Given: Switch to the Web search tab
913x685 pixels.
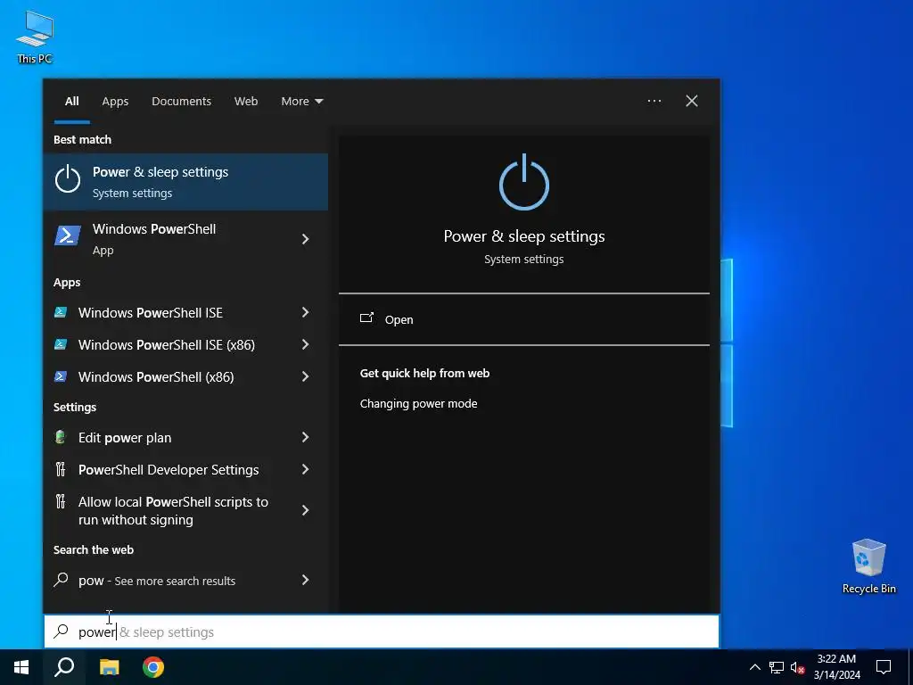Looking at the screenshot, I should [246, 102].
